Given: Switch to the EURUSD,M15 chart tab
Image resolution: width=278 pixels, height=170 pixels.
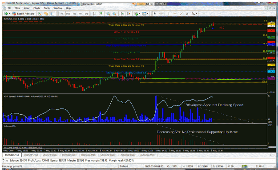Looking at the screenshot, I should [x=12, y=155].
